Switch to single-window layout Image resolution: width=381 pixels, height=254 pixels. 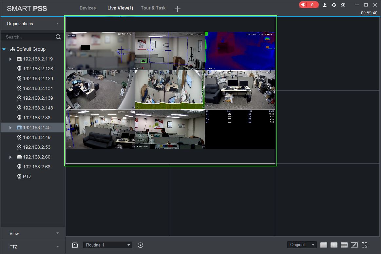pos(324,245)
